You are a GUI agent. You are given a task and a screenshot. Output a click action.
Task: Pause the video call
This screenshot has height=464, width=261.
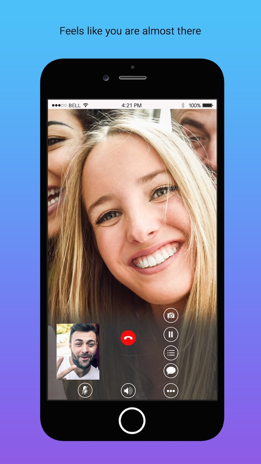(x=171, y=334)
